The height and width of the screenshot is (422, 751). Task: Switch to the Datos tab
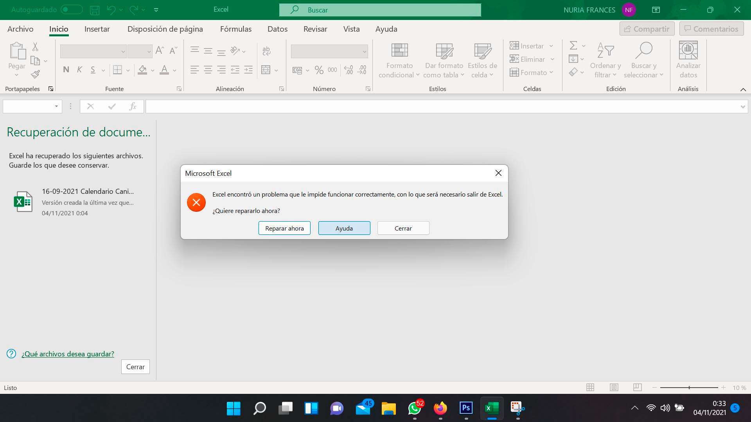(277, 29)
